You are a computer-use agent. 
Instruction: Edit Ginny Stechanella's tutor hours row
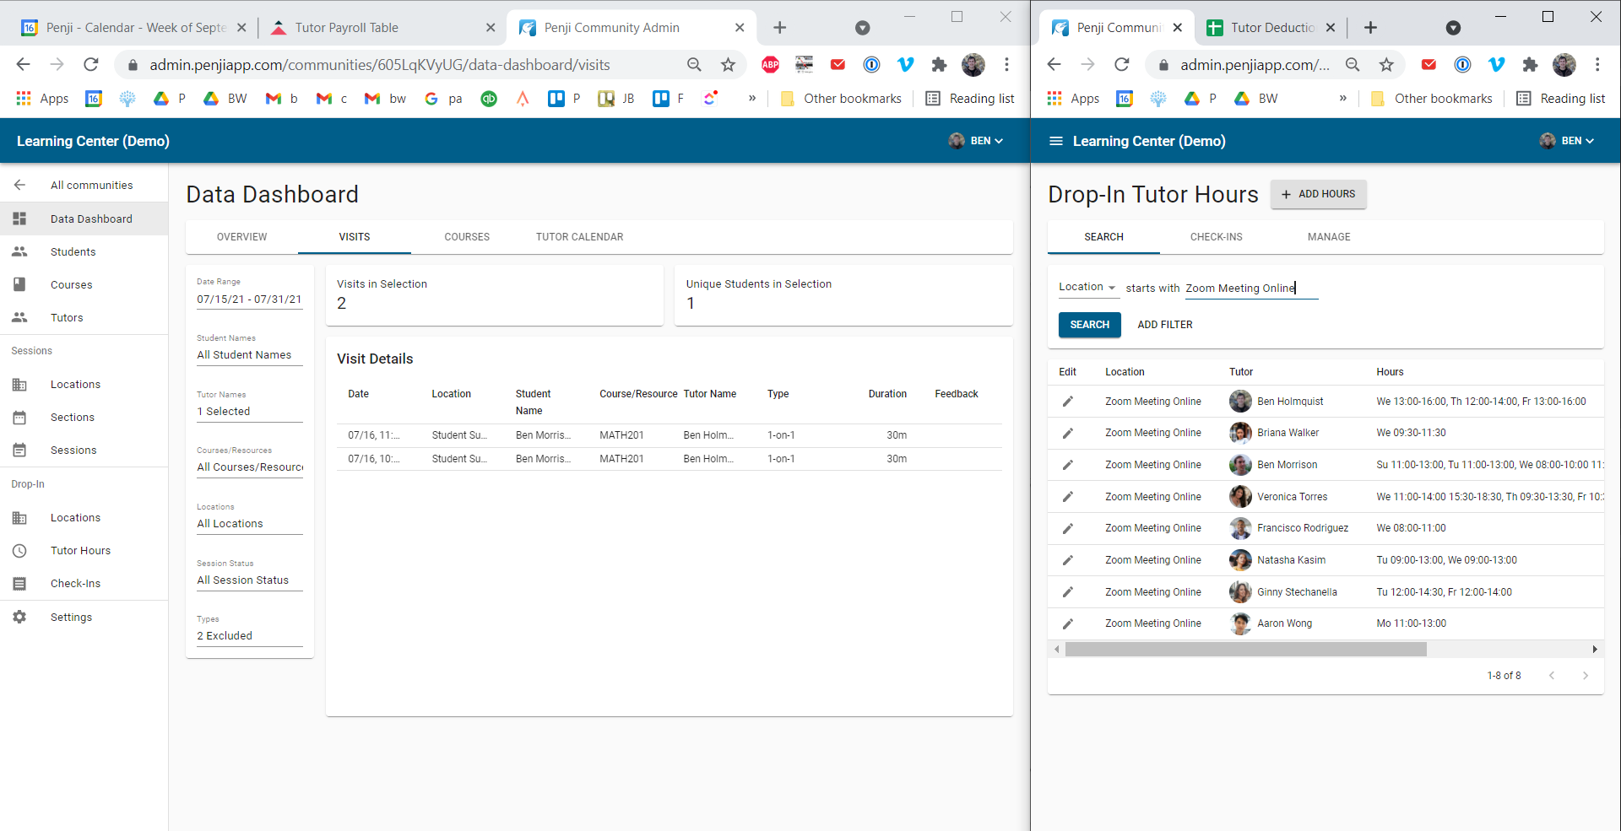[x=1067, y=592]
